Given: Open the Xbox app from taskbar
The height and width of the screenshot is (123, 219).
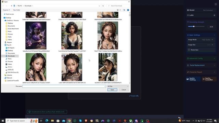Looking at the screenshot, I should tap(131, 121).
